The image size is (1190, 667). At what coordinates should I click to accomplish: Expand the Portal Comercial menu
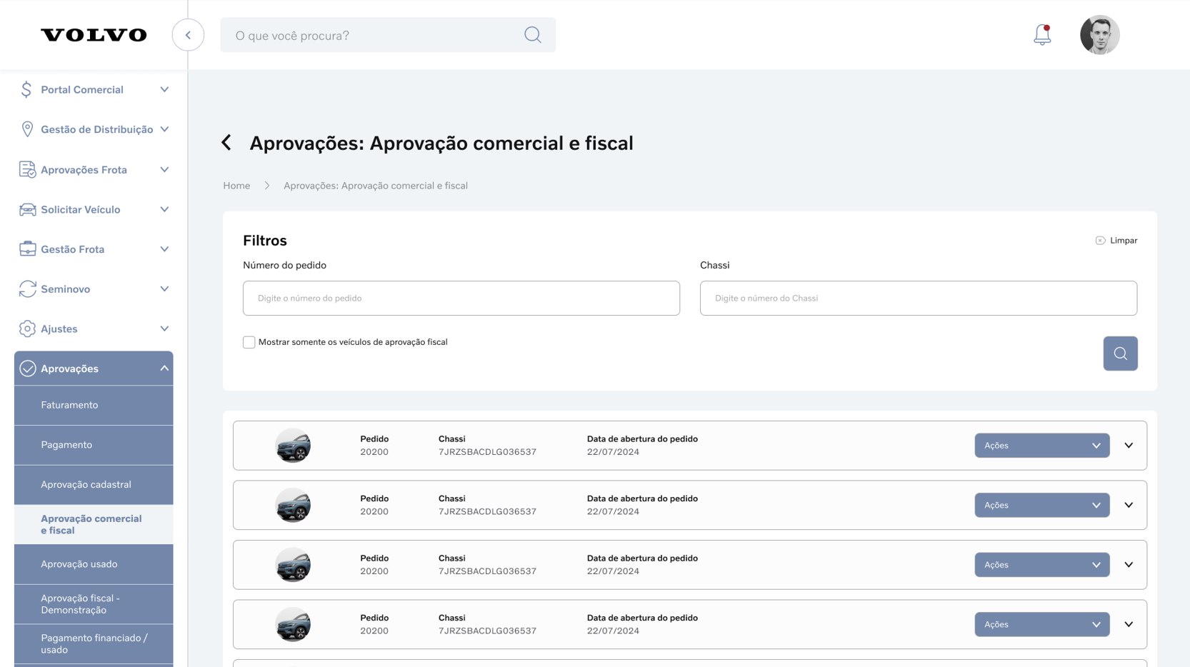(94, 90)
